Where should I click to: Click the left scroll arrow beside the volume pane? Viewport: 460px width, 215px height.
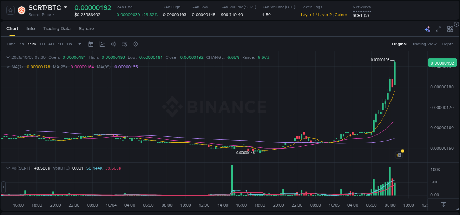3,187
